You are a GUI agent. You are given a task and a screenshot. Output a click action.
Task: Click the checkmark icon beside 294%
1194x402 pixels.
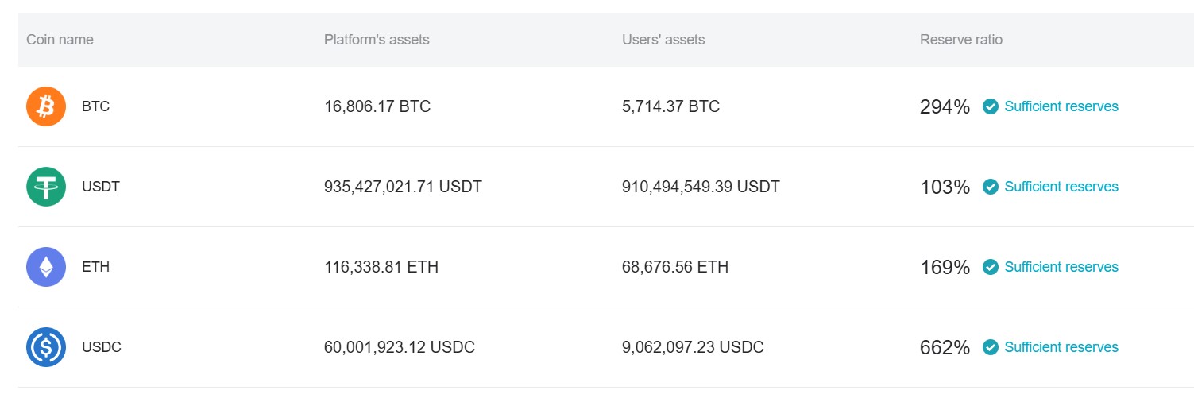(x=991, y=106)
